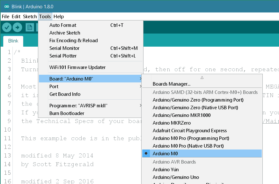Click the Arduino logo in title bar
Screen dimensions: 279x184
tap(6, 6)
